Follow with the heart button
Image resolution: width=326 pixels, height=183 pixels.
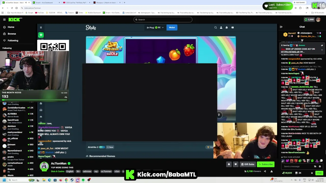coord(236,164)
